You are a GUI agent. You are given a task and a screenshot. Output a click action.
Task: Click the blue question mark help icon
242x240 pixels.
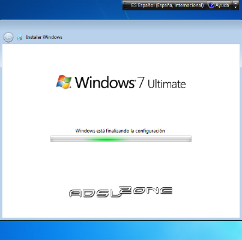click(x=211, y=5)
